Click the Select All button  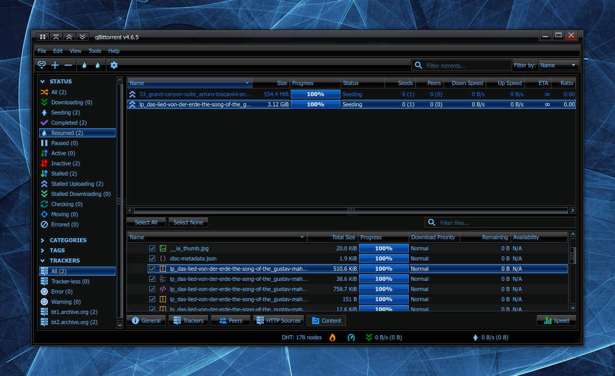point(146,222)
